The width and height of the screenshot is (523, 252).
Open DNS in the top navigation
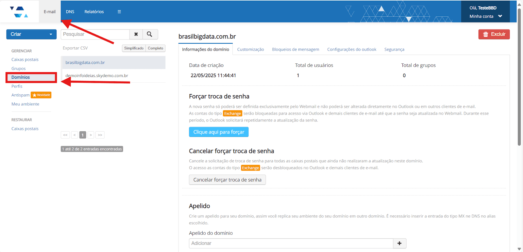tap(70, 12)
